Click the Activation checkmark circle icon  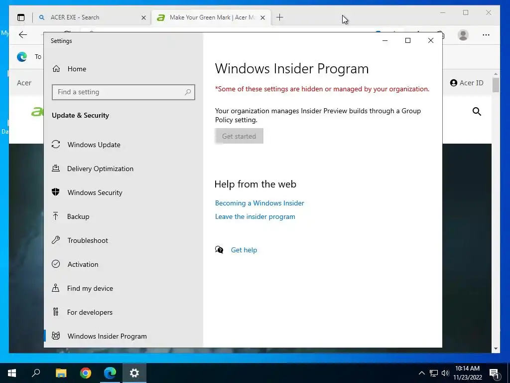coord(56,264)
